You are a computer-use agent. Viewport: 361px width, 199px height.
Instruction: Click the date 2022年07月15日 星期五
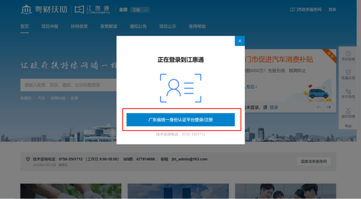50,165
